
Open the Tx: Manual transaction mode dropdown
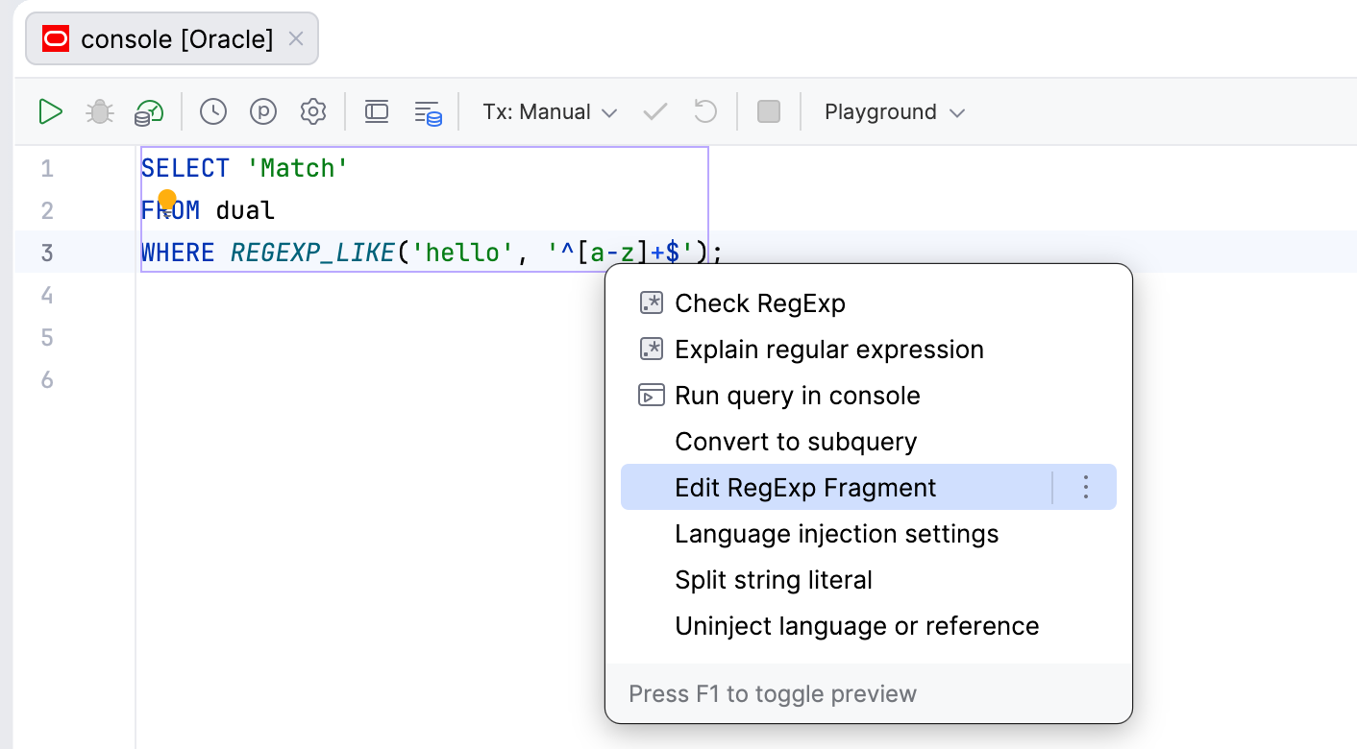[550, 112]
